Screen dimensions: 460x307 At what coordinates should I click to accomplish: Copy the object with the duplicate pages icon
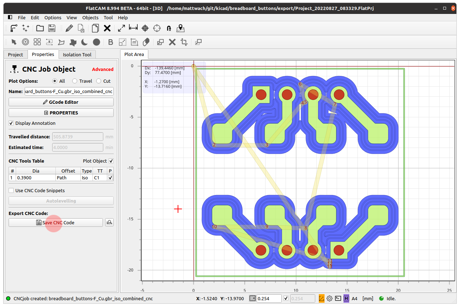click(95, 29)
